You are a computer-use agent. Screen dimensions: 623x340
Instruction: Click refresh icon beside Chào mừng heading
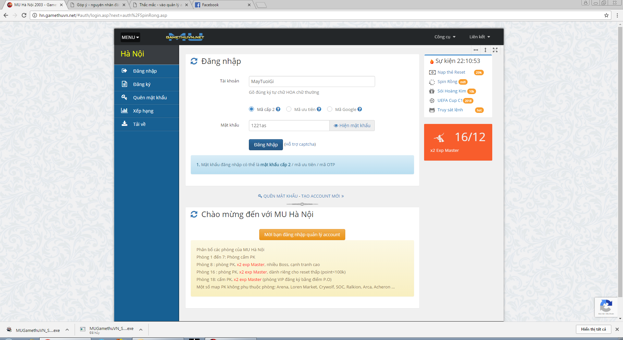[194, 214]
